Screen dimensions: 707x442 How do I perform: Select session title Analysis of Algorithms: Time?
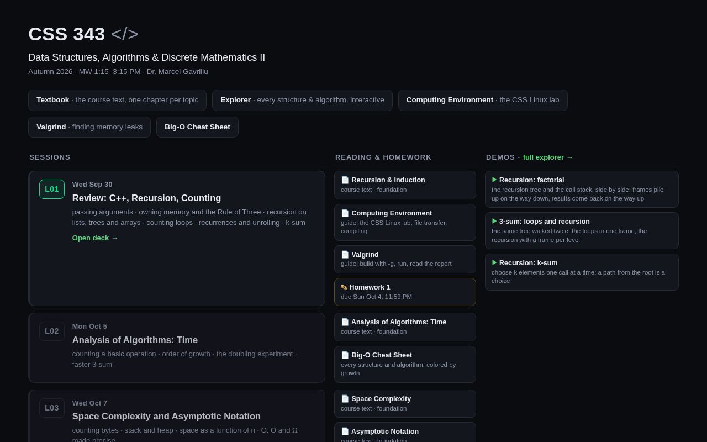click(x=135, y=340)
